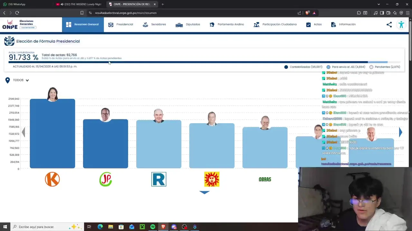Mute the YouTube tab audio icon

click(x=62, y=4)
